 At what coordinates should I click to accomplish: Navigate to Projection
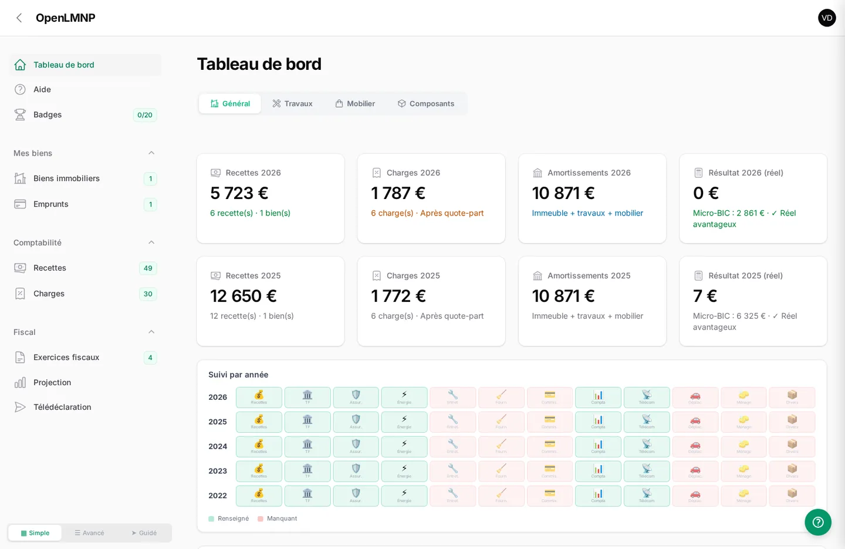click(x=85, y=382)
